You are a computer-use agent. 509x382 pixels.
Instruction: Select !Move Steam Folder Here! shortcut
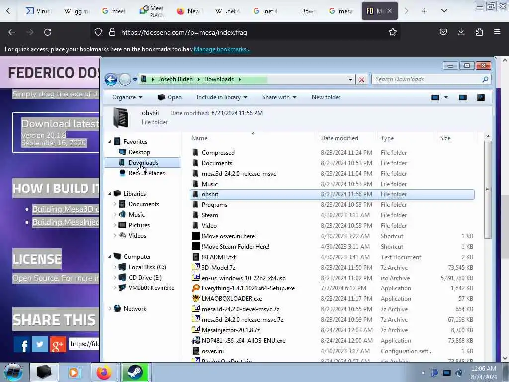pyautogui.click(x=235, y=247)
